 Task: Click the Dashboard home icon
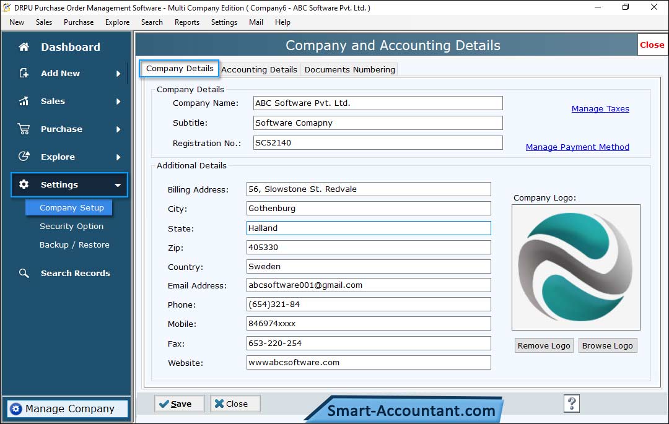(x=24, y=47)
